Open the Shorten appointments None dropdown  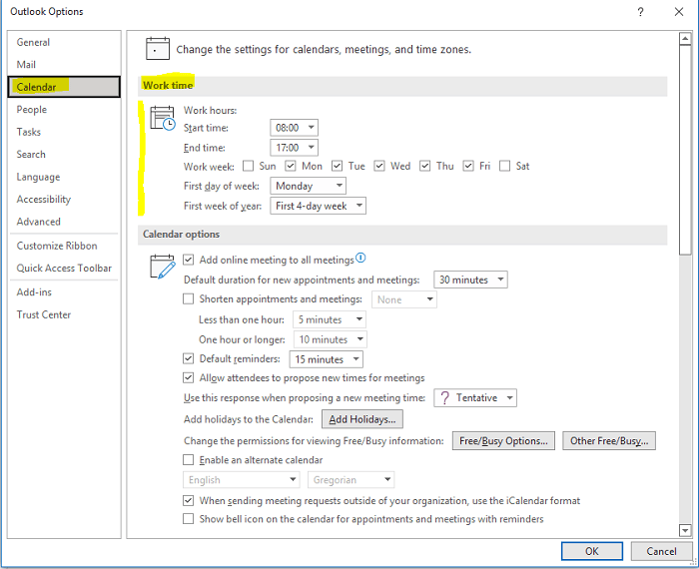coord(404,299)
